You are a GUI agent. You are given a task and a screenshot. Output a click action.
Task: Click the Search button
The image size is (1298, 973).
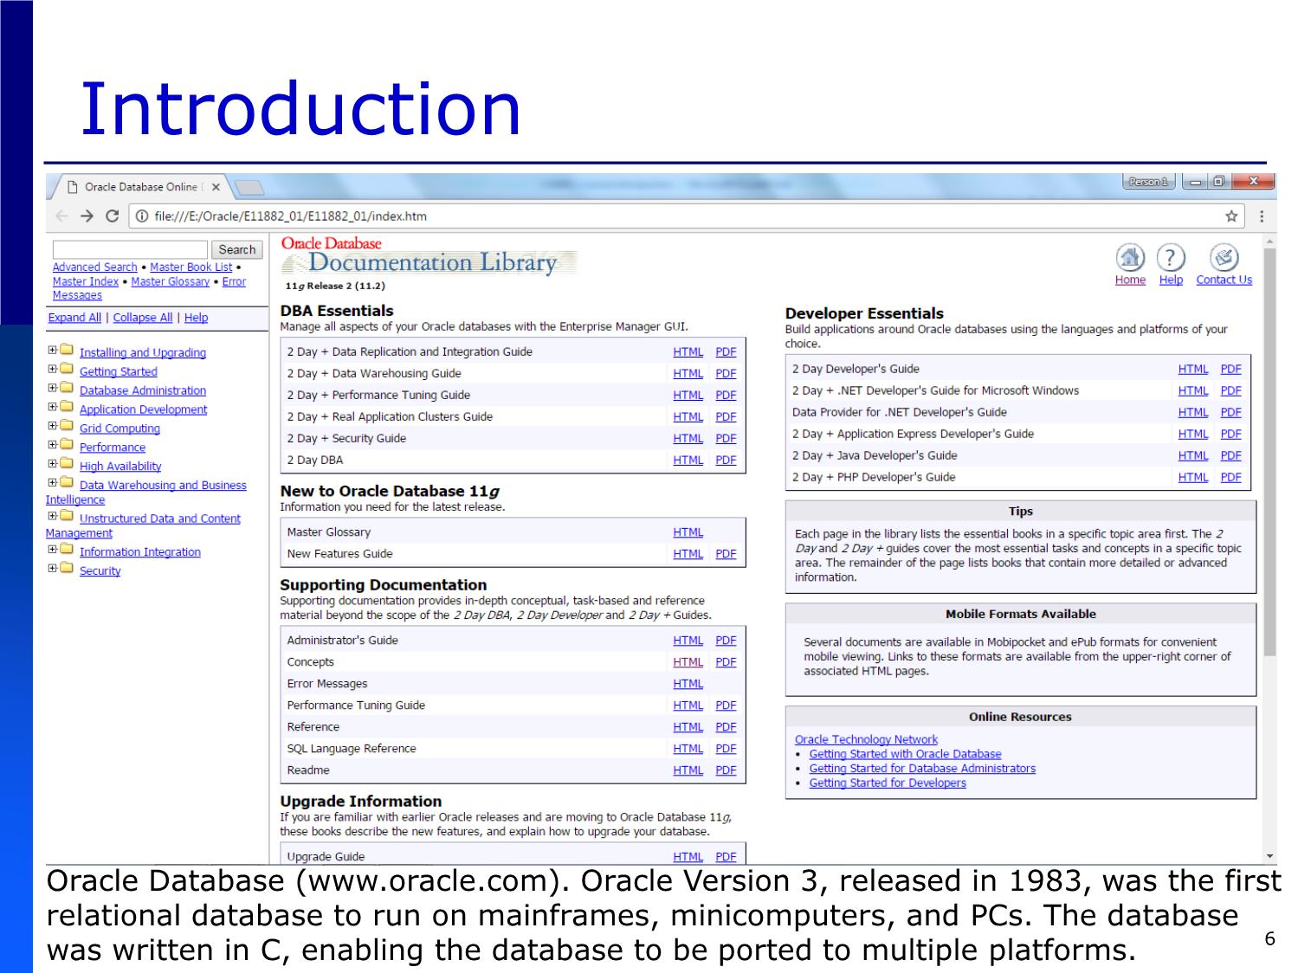pyautogui.click(x=236, y=249)
